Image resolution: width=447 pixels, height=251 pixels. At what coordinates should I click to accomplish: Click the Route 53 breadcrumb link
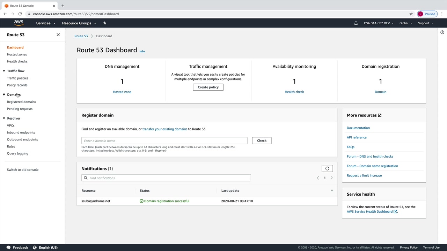tap(81, 36)
